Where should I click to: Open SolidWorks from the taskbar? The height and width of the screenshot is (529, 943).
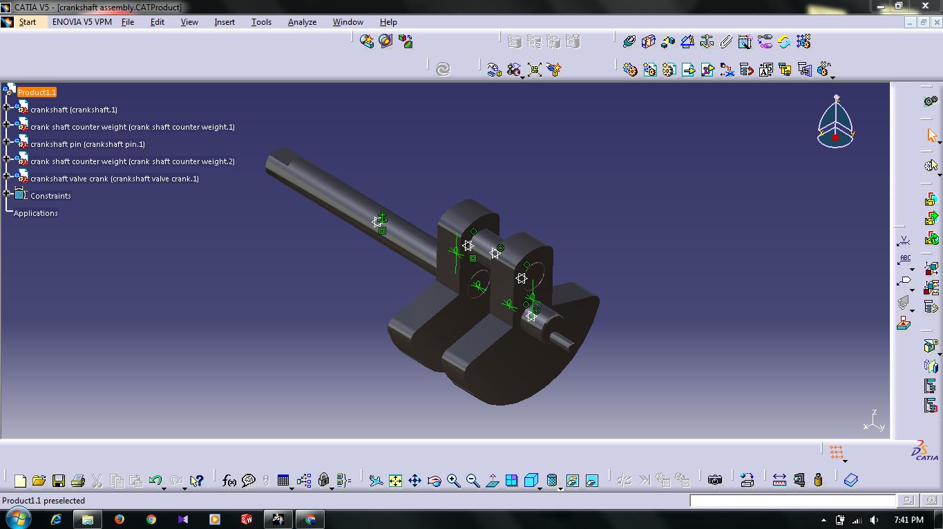(247, 519)
